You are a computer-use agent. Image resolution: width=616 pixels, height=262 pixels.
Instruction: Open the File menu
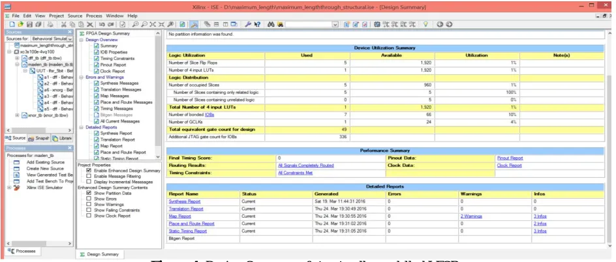point(15,16)
